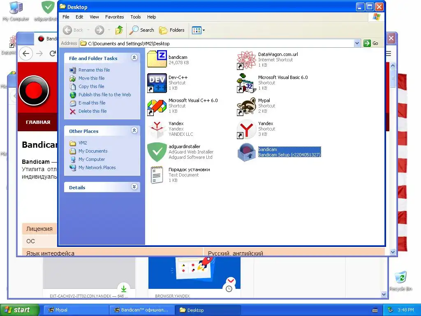Click Publish this file to the Web
This screenshot has width=421, height=316.
(105, 95)
